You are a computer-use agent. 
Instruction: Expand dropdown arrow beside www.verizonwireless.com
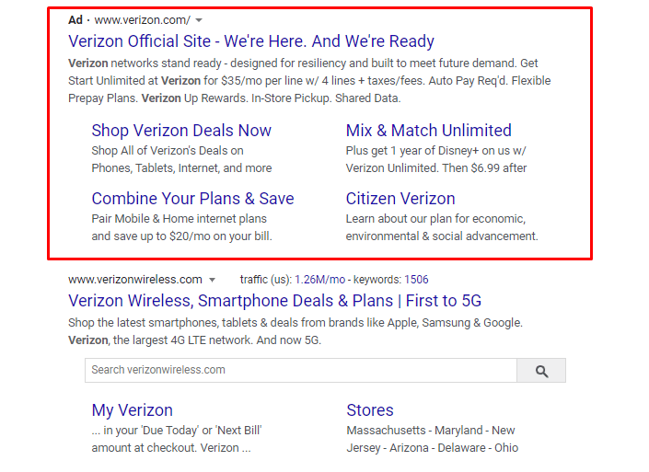pyautogui.click(x=213, y=280)
